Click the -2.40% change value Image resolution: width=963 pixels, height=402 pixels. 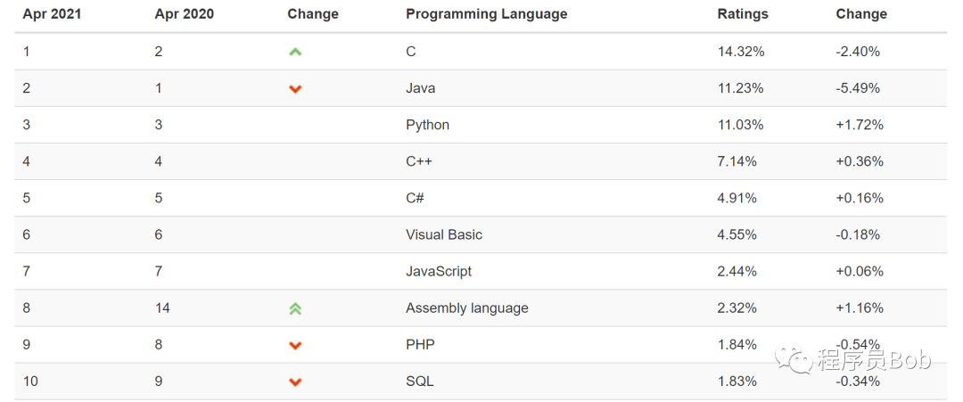click(x=858, y=53)
